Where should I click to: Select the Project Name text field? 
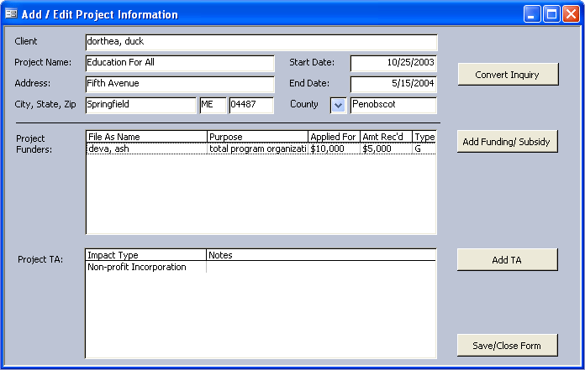[x=180, y=63]
